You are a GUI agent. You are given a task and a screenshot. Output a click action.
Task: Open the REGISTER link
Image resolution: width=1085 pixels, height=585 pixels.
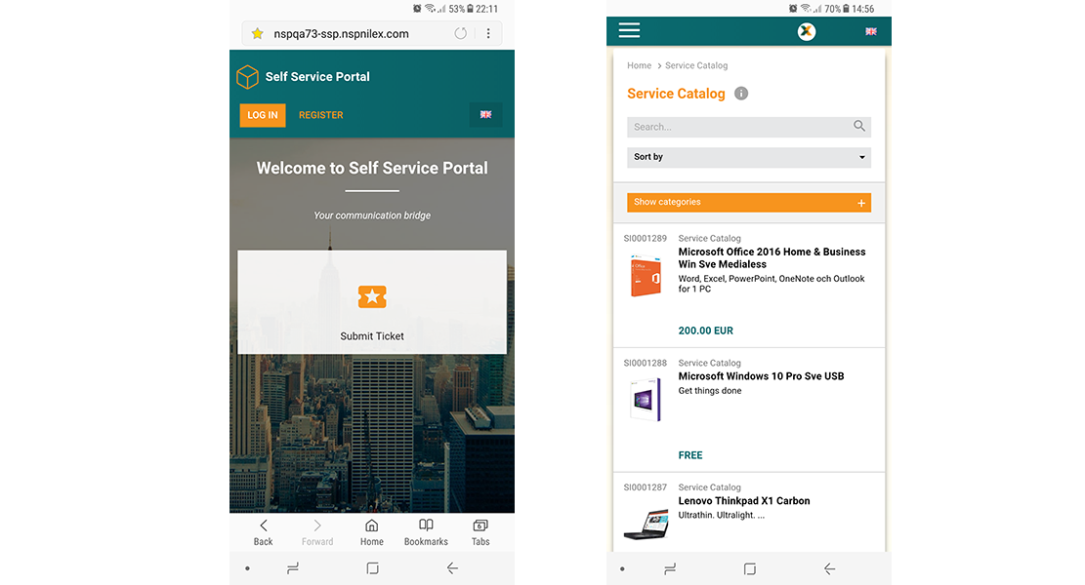tap(321, 115)
